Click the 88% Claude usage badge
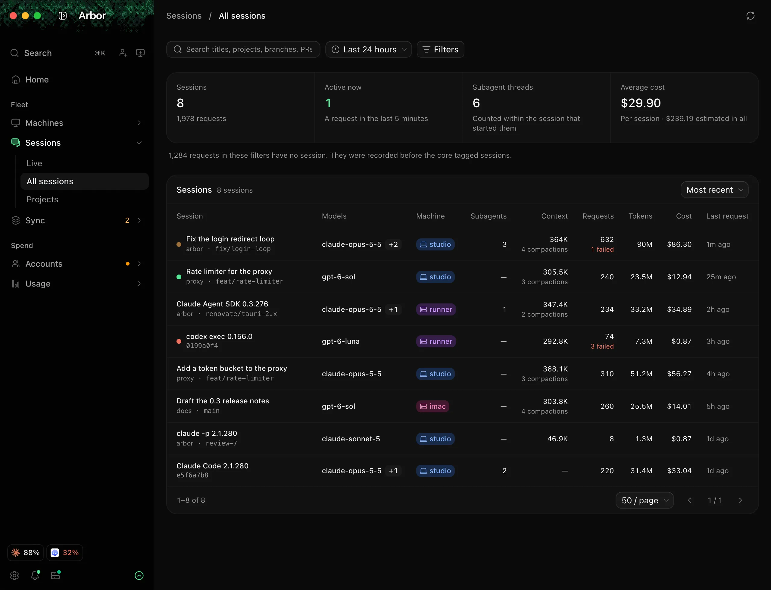The height and width of the screenshot is (590, 771). coord(26,552)
